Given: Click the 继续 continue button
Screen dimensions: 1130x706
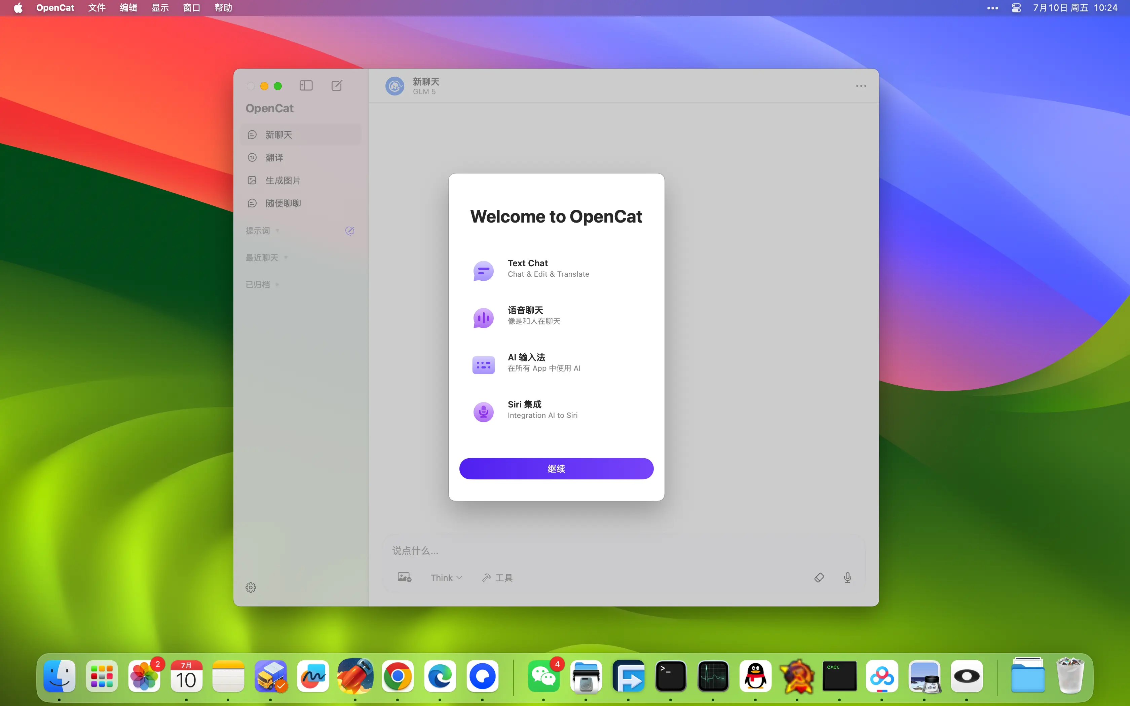Looking at the screenshot, I should (x=556, y=468).
